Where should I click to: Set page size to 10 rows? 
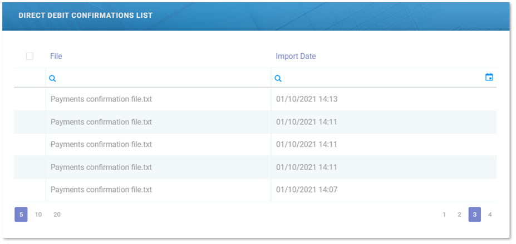[x=38, y=215]
